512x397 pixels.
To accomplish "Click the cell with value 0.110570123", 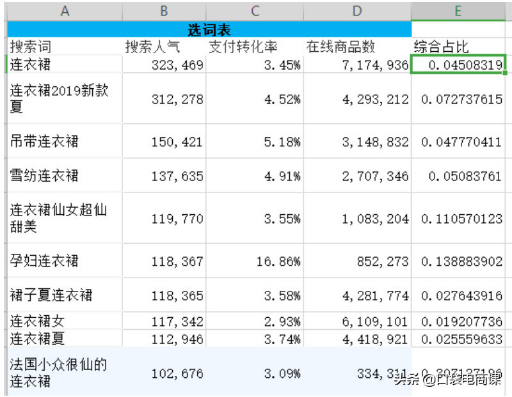I will 458,219.
